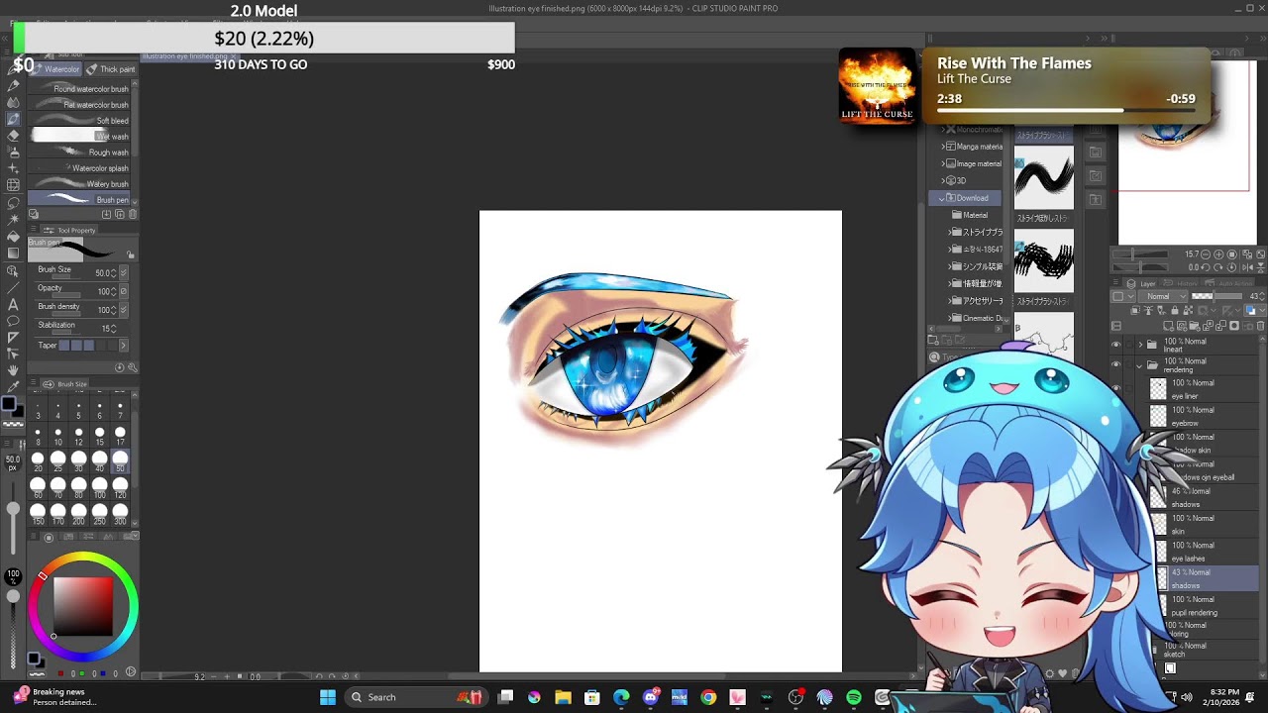Open Spotify in the Windows taskbar
This screenshot has width=1268, height=713.
pyautogui.click(x=853, y=697)
